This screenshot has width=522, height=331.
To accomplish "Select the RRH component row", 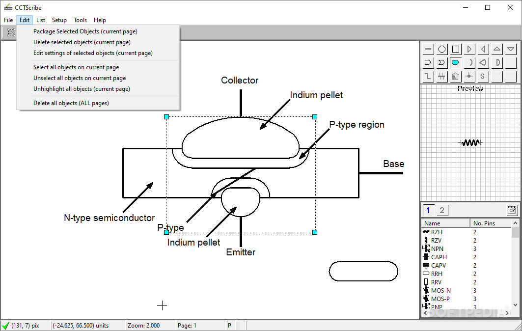I will (x=467, y=274).
